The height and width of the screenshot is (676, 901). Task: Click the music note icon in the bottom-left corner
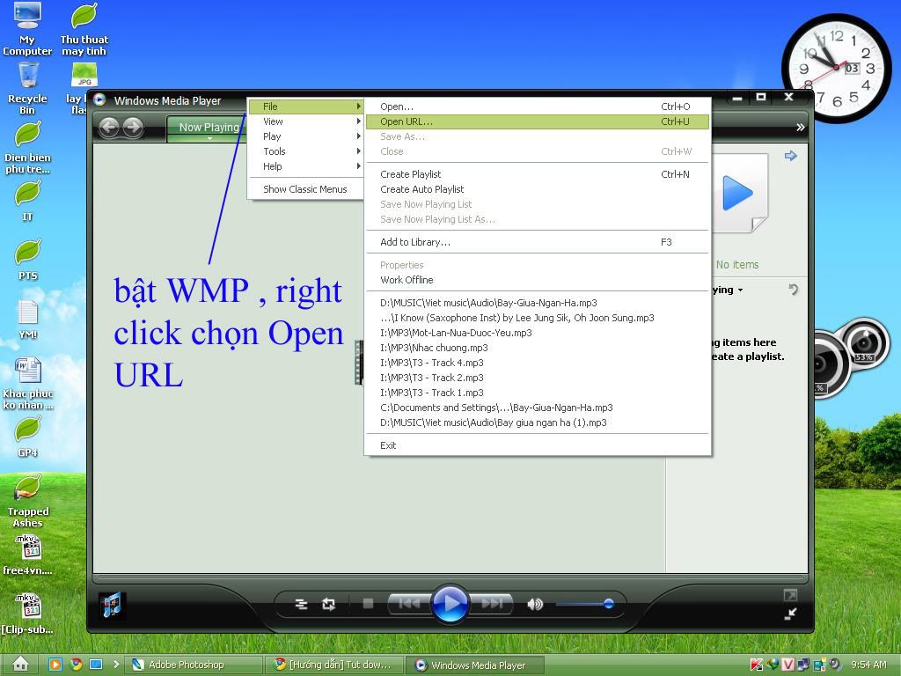click(113, 605)
